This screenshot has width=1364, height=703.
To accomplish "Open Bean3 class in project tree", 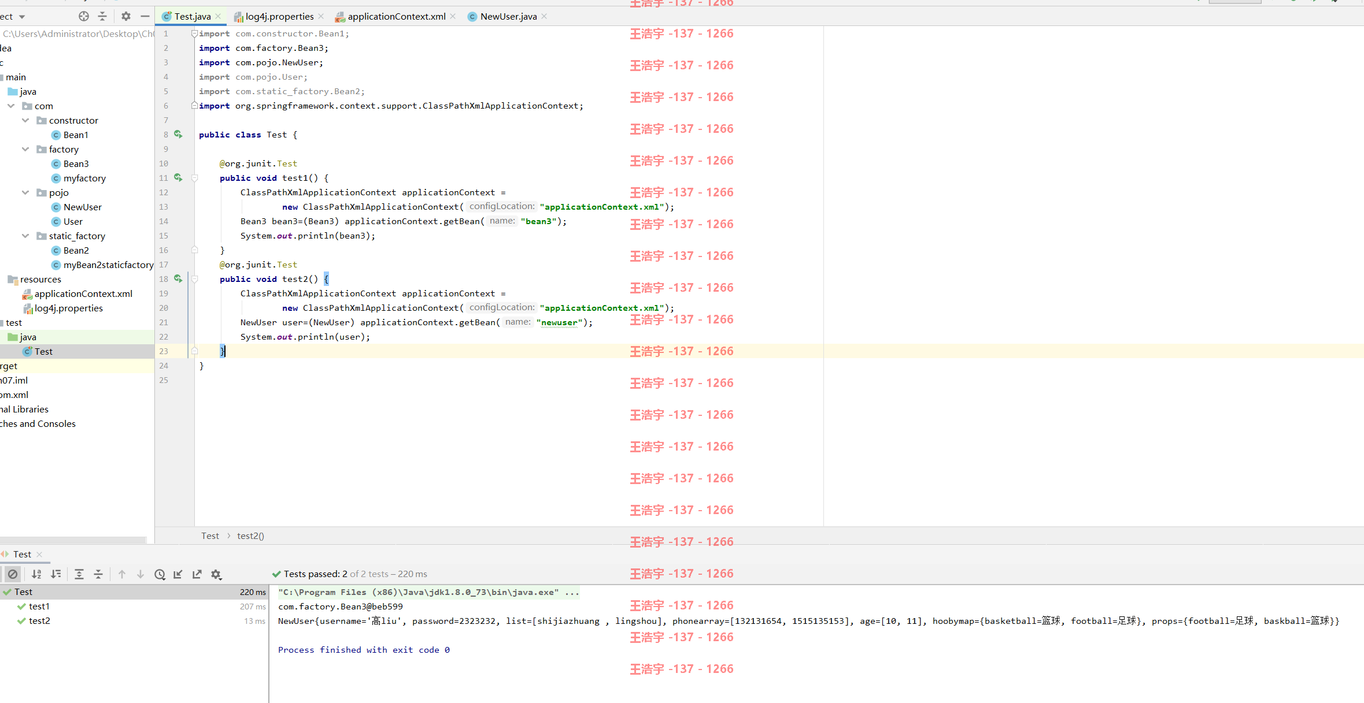I will (70, 163).
